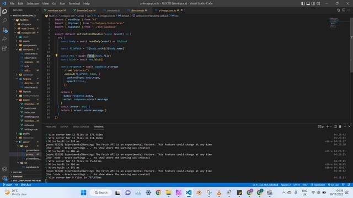
Task: Click the CRLF end-of-line button
Action: coord(305,185)
